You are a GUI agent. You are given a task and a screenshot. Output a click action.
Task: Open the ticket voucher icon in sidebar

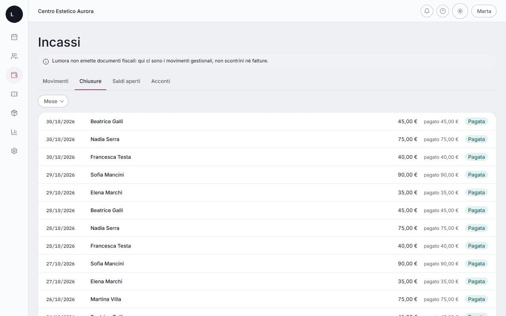click(x=14, y=94)
